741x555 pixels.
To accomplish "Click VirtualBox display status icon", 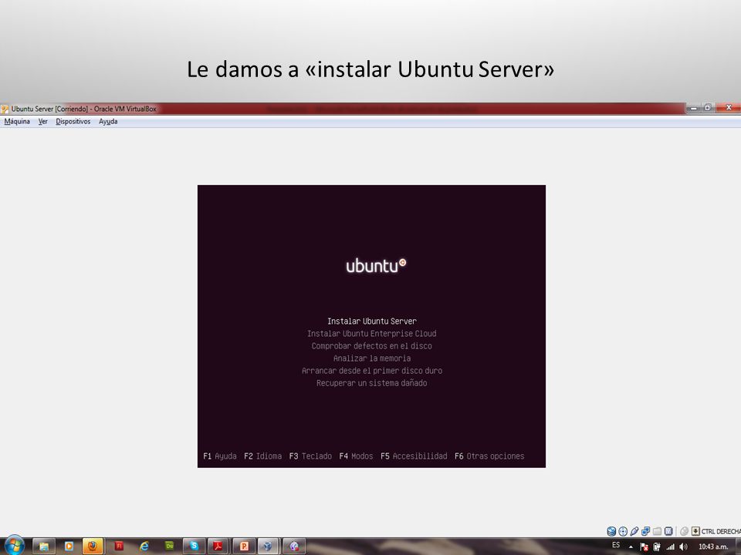I will click(668, 531).
